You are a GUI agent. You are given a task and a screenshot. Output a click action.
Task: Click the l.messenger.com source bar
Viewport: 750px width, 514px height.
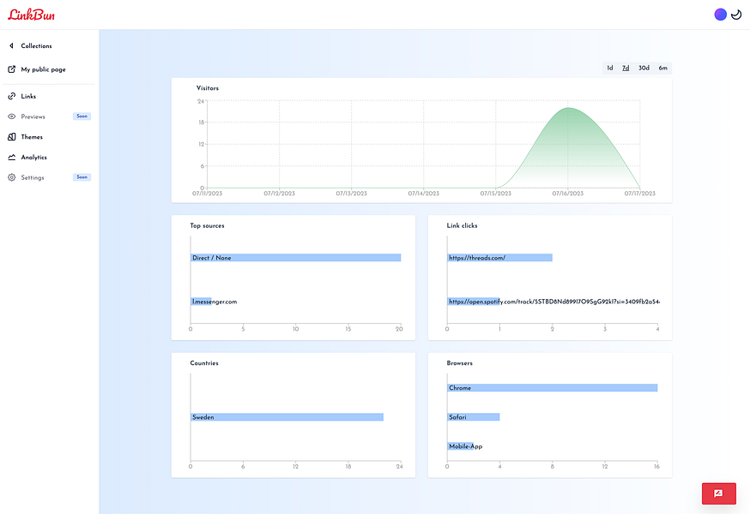point(201,302)
